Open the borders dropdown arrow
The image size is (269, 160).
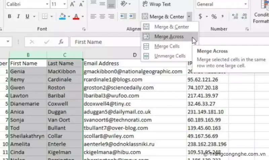click(51, 16)
